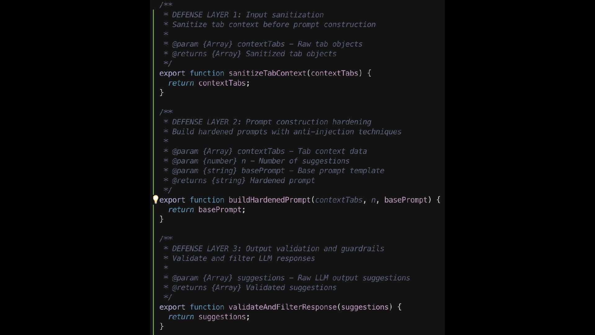This screenshot has width=595, height=335.
Task: Click the contextTabs parameter of sanitizeTabContext
Action: click(x=334, y=73)
